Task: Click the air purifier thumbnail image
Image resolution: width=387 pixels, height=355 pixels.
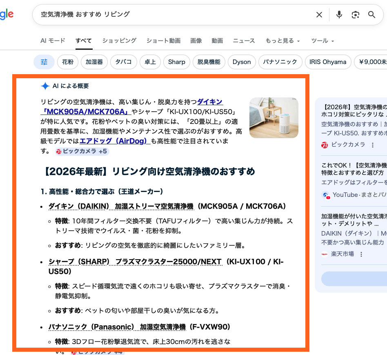Action: tap(274, 117)
